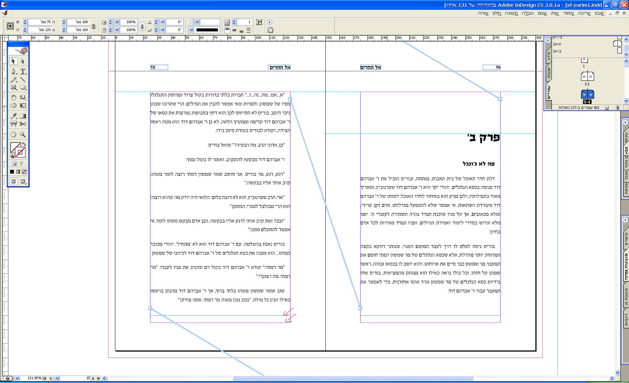The height and width of the screenshot is (383, 629).
Task: Apply gradient mode
Action: pos(18,172)
